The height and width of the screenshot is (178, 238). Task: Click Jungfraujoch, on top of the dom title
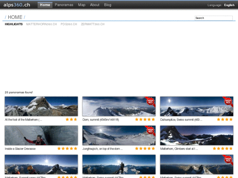coord(102,149)
